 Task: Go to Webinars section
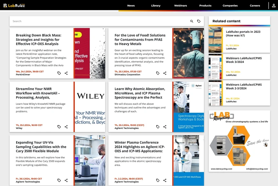click(x=181, y=5)
